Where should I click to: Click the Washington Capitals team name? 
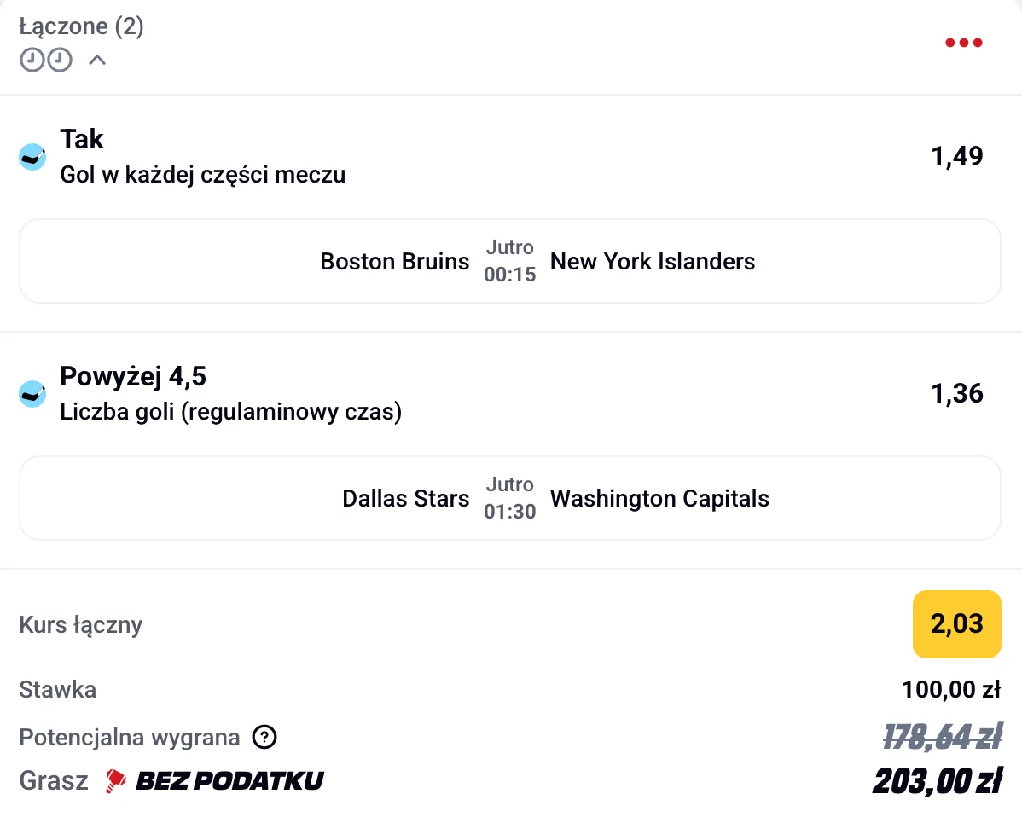(x=659, y=498)
